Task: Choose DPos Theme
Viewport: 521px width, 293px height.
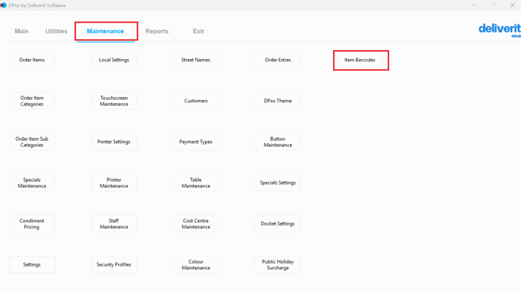Action: (278, 101)
